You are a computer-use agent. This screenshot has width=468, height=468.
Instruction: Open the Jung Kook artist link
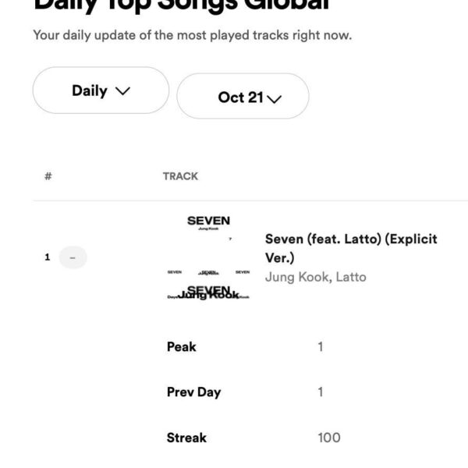[297, 277]
